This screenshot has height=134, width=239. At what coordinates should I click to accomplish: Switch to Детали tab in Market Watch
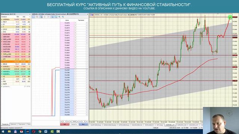tap(13, 124)
